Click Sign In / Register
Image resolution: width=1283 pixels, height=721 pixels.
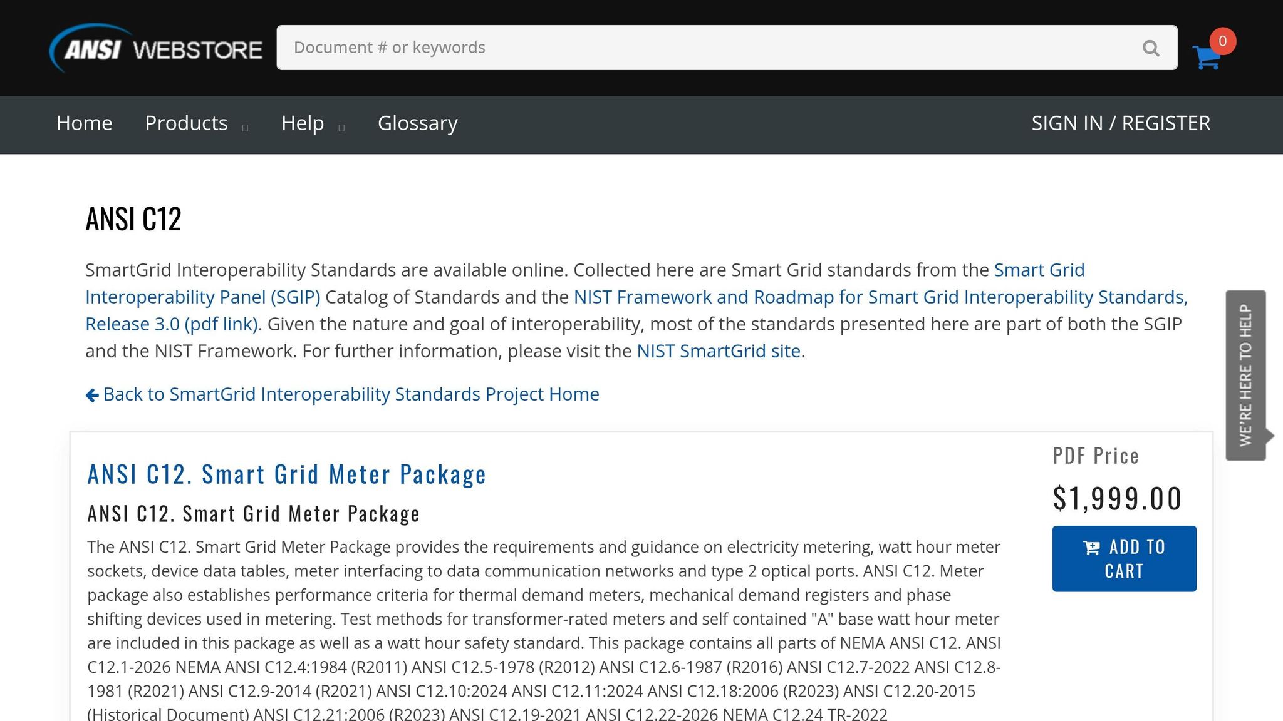1121,123
